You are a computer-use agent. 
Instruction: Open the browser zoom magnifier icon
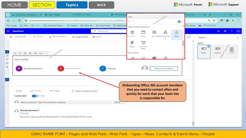209,20
